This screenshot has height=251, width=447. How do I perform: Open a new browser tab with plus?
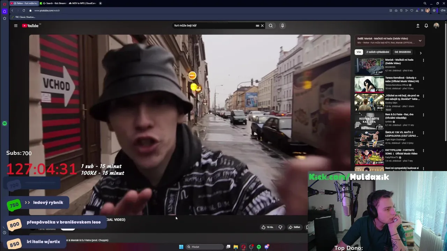[x=101, y=3]
